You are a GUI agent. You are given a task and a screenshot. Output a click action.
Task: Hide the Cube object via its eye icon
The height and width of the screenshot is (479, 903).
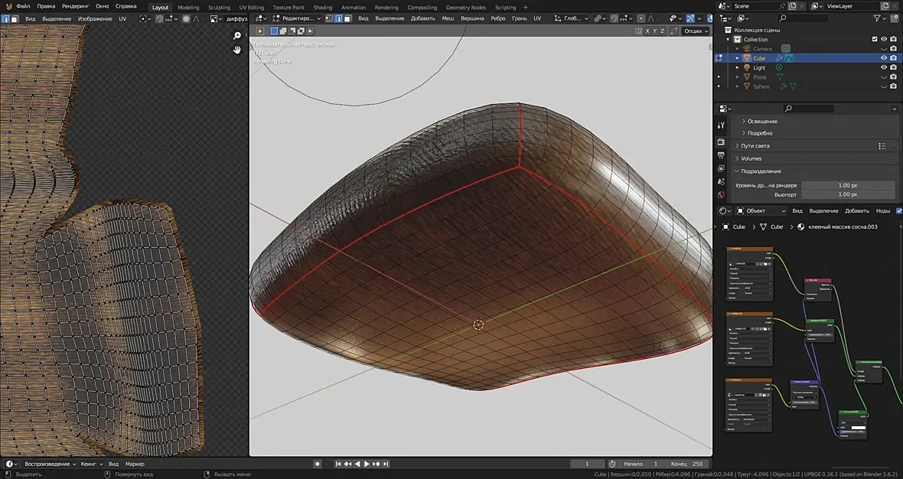click(x=883, y=58)
